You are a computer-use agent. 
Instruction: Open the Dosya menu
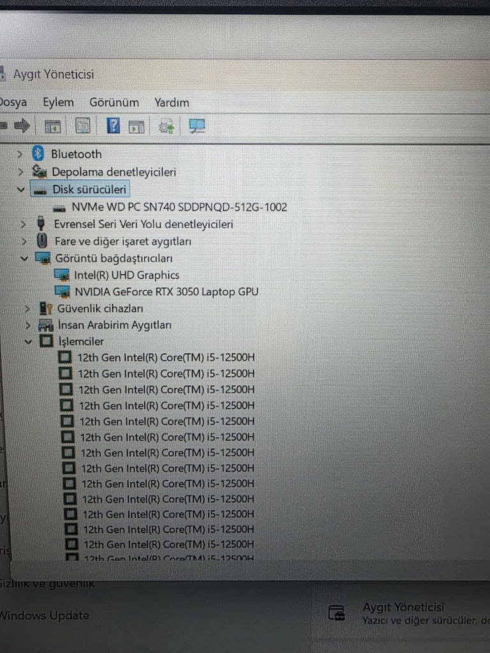pyautogui.click(x=13, y=102)
